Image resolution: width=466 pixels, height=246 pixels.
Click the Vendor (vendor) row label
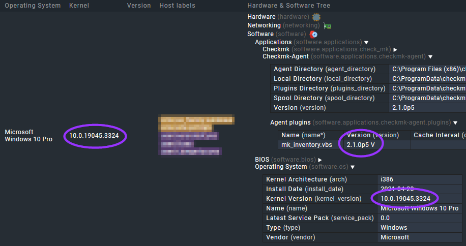(x=290, y=237)
